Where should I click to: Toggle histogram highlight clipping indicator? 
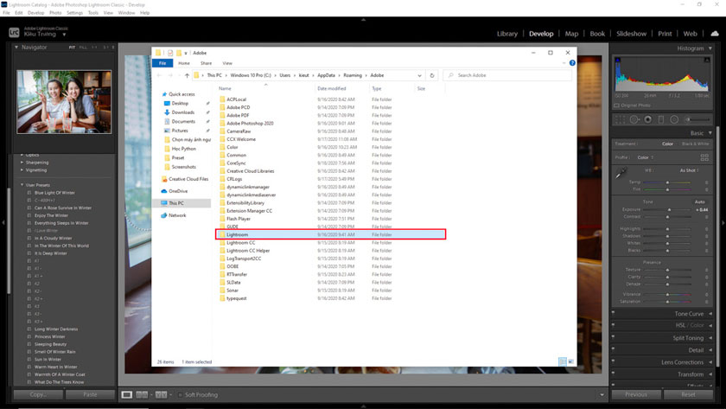click(707, 61)
